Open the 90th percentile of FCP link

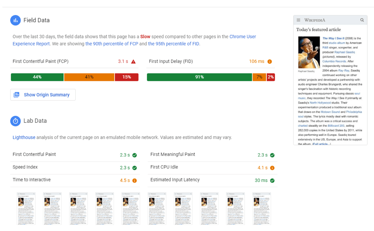pos(111,44)
